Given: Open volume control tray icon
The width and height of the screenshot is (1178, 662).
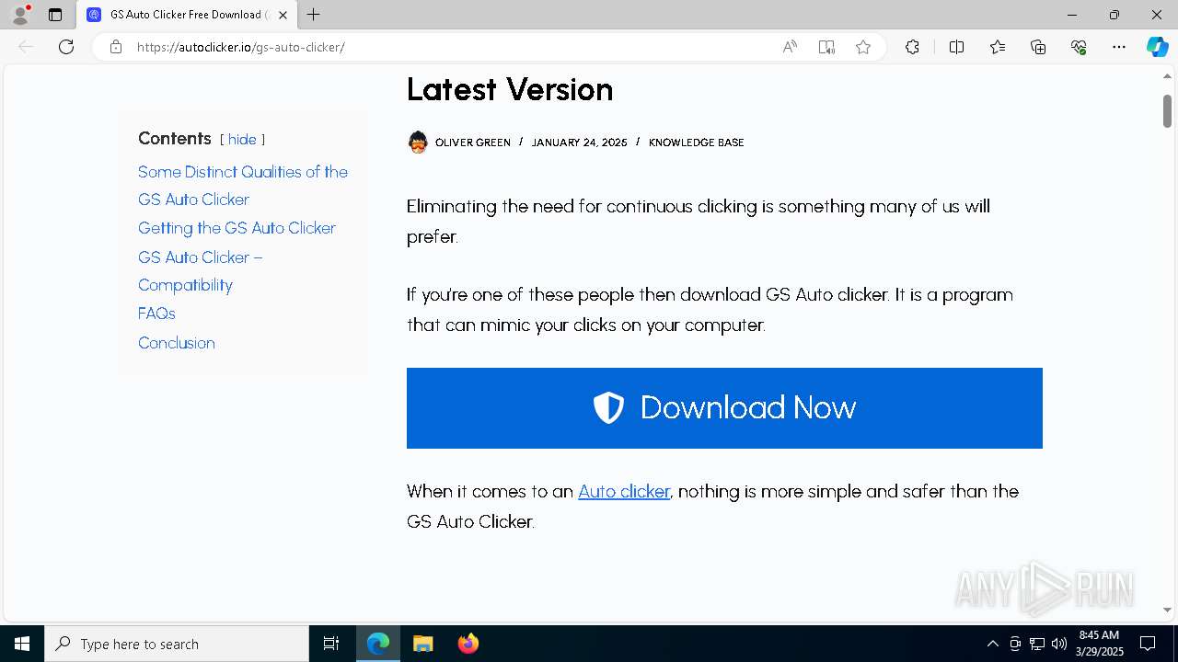Looking at the screenshot, I should (1059, 644).
